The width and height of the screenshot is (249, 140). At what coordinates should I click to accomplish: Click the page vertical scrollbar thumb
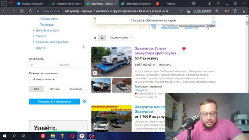(x=247, y=23)
